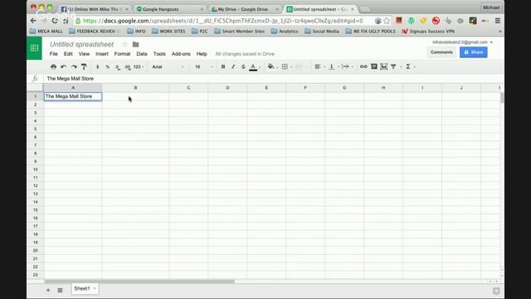Open the fill color picker
Image resolution: width=531 pixels, height=299 pixels.
(271, 66)
